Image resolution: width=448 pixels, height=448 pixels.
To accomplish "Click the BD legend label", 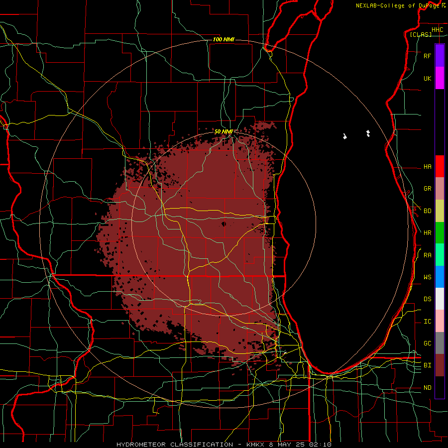I will [427, 211].
